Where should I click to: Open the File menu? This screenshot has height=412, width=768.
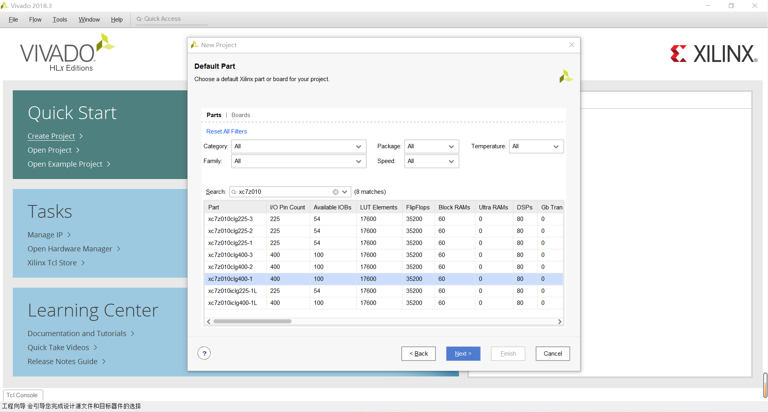tap(13, 20)
